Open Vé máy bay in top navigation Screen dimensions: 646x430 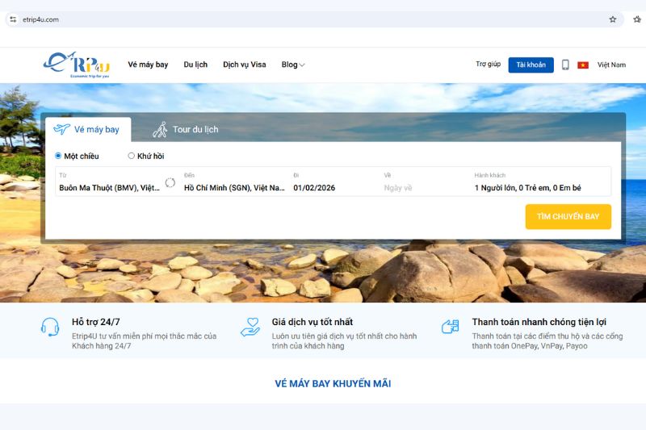click(x=148, y=65)
